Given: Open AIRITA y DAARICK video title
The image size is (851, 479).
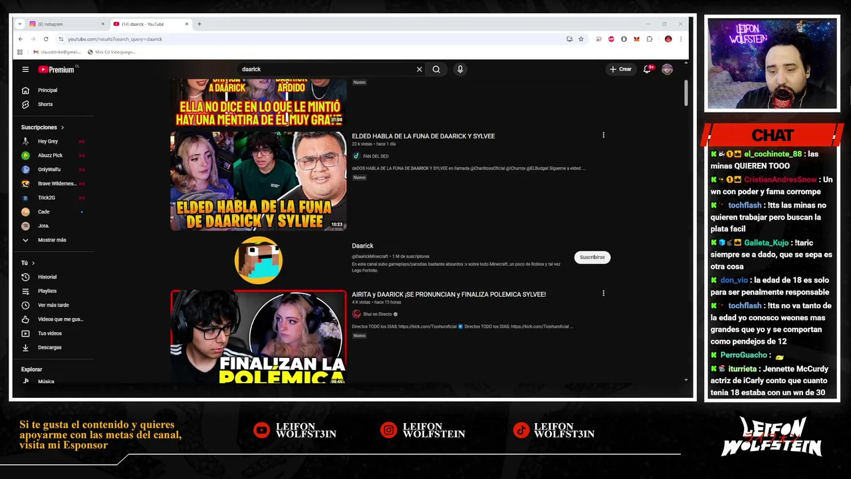Looking at the screenshot, I should click(x=449, y=294).
